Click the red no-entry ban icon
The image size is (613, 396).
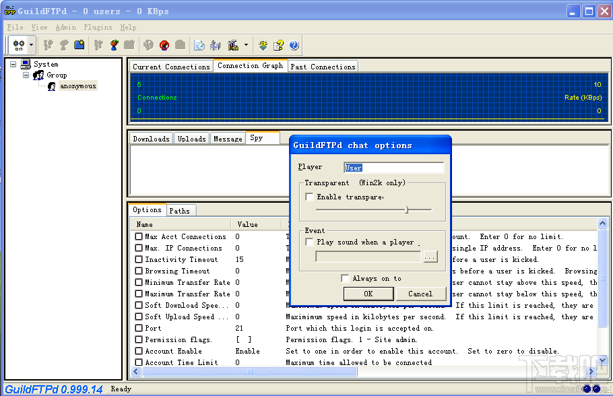(x=163, y=45)
